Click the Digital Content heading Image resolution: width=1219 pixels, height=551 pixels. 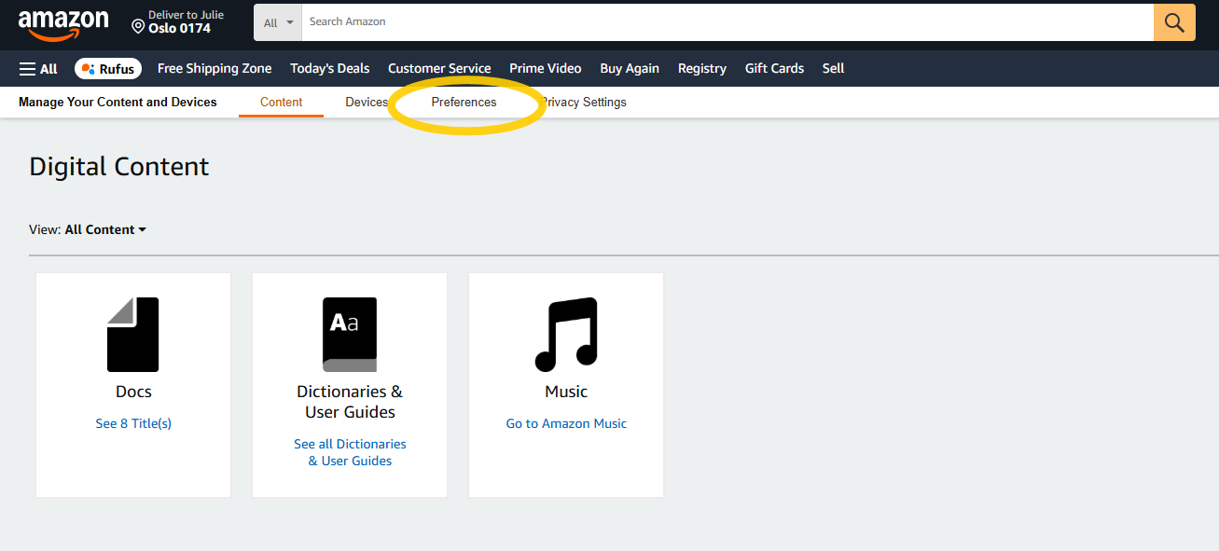(x=119, y=167)
